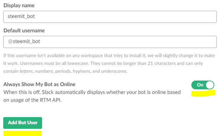Viewport: 223px width, 136px height.
Task: Click the "On" text inside the green switch
Action: click(x=200, y=85)
